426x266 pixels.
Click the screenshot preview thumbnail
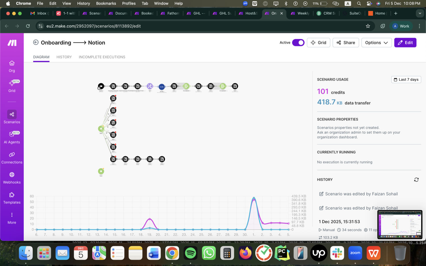[x=400, y=225]
